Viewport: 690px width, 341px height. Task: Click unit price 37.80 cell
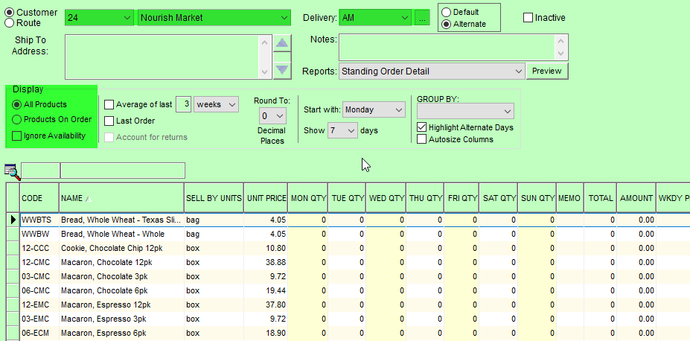coord(266,305)
